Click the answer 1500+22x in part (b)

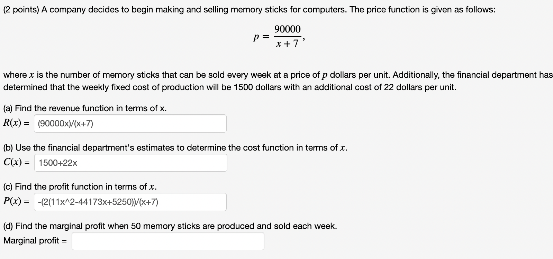coord(58,162)
